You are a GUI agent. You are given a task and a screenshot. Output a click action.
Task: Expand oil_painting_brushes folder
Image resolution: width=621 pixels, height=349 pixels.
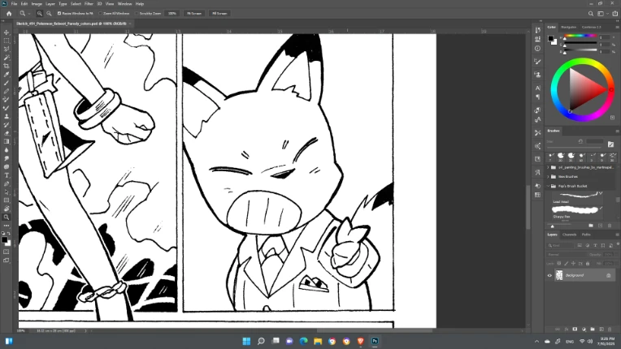(548, 167)
